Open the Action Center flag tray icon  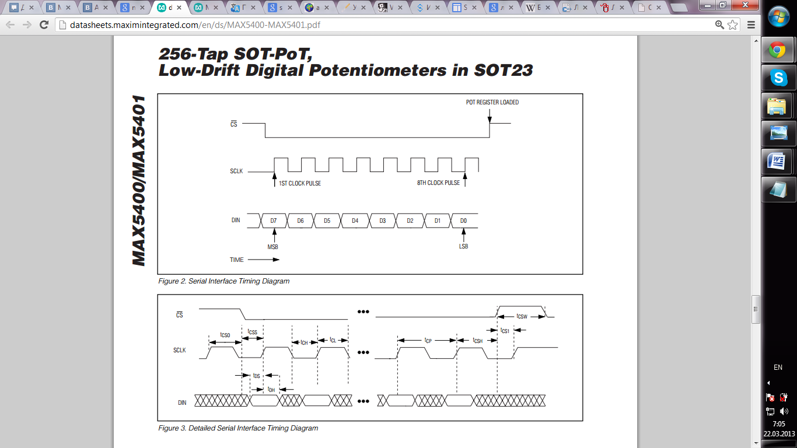click(x=770, y=398)
